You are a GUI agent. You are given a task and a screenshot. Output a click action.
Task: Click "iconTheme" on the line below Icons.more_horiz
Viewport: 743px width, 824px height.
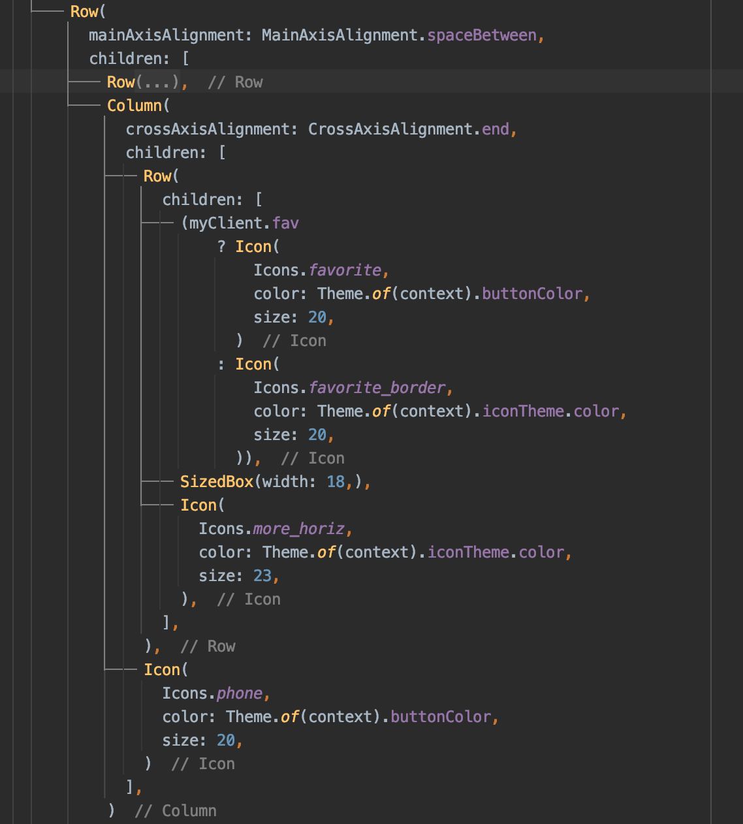click(468, 552)
